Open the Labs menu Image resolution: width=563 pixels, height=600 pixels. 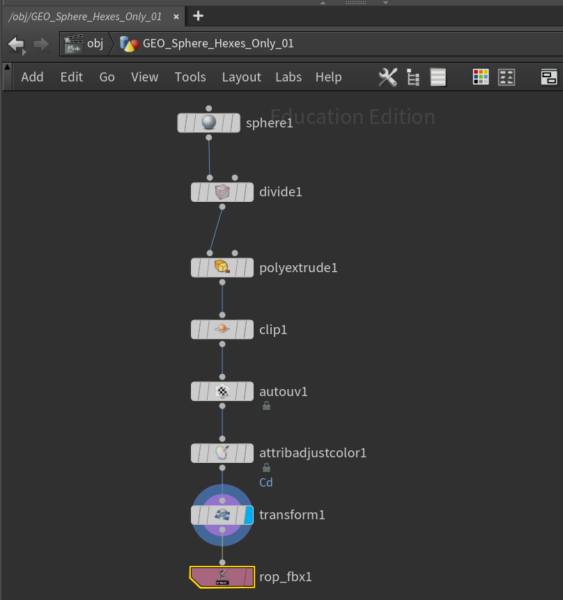coord(288,77)
